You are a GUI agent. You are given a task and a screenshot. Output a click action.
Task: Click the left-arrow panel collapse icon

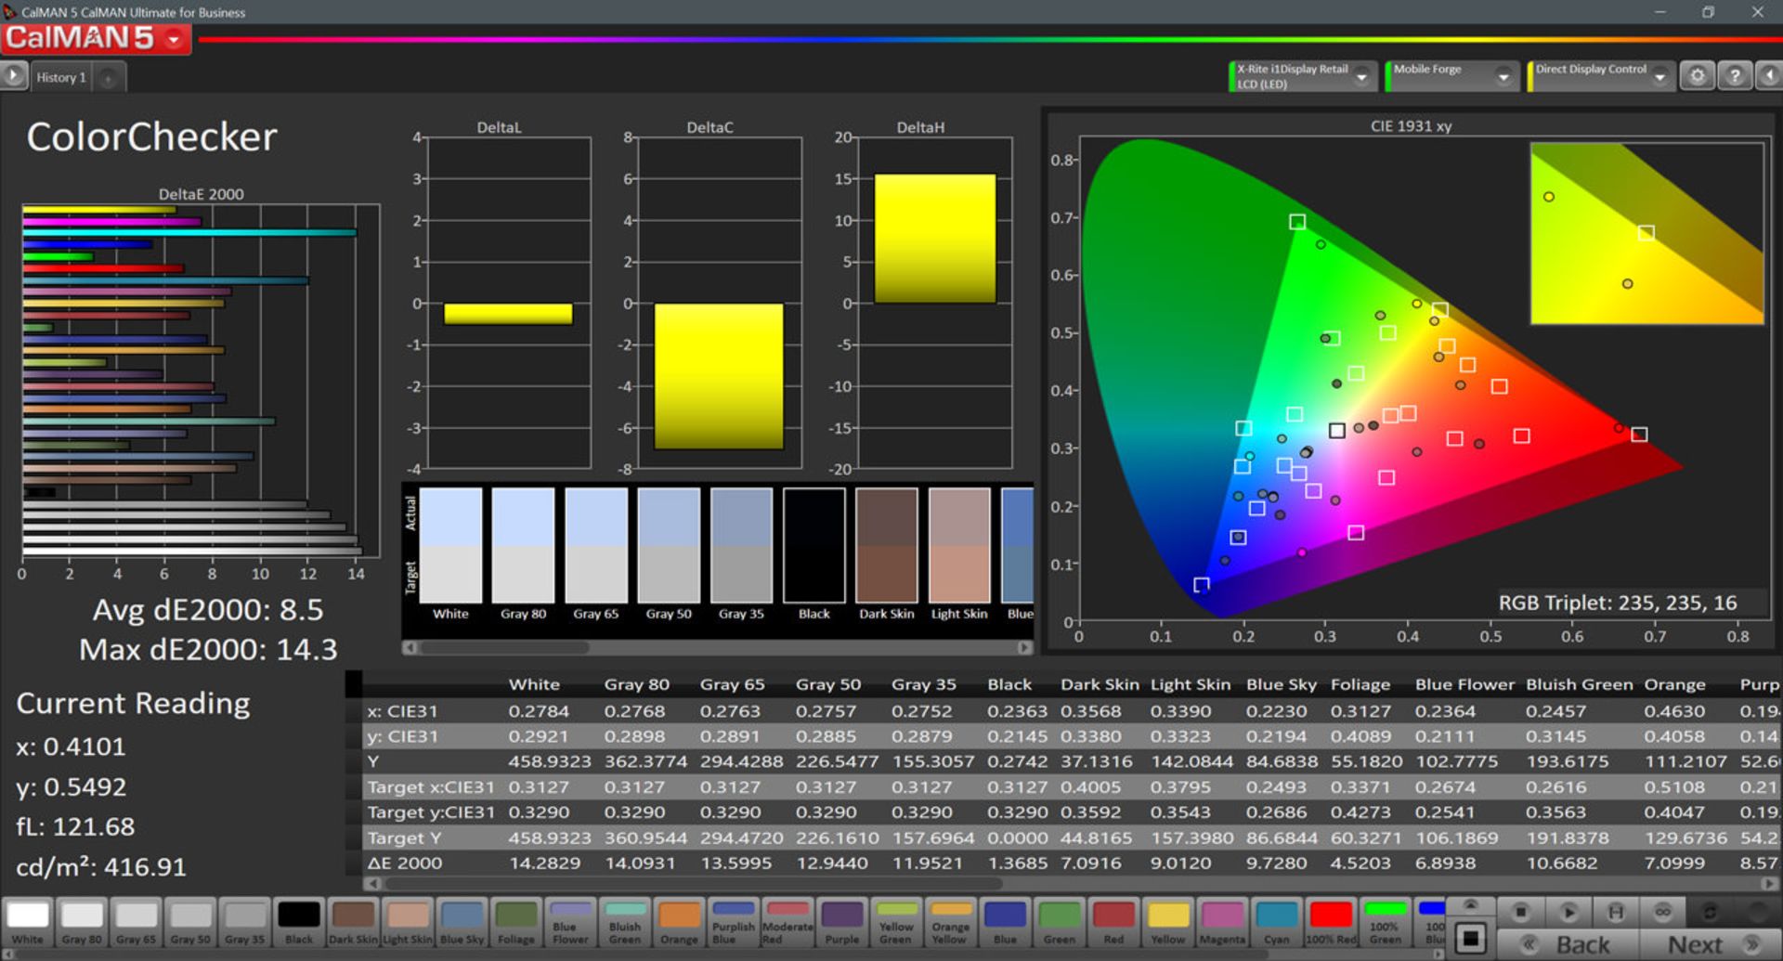click(x=1770, y=76)
